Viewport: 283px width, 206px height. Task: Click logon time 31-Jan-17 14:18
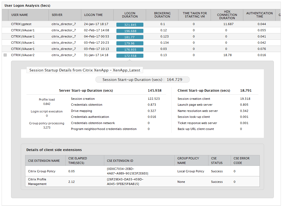pos(96,55)
